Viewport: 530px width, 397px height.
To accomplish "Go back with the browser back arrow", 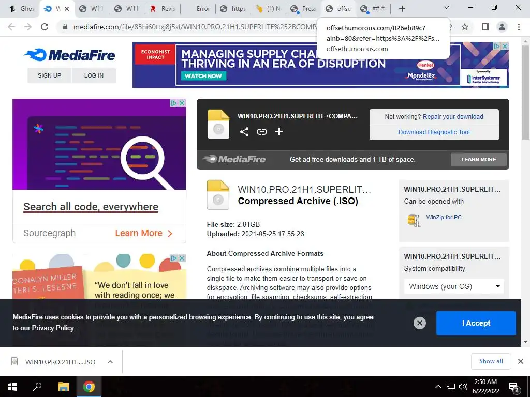I will (x=11, y=27).
